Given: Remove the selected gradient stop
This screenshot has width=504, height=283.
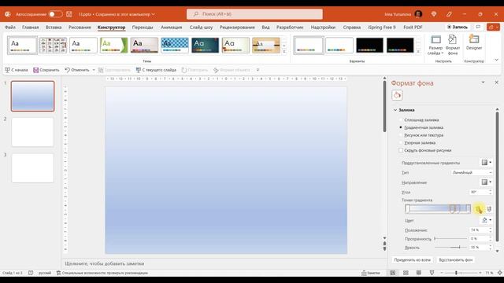Looking at the screenshot, I should (x=489, y=209).
